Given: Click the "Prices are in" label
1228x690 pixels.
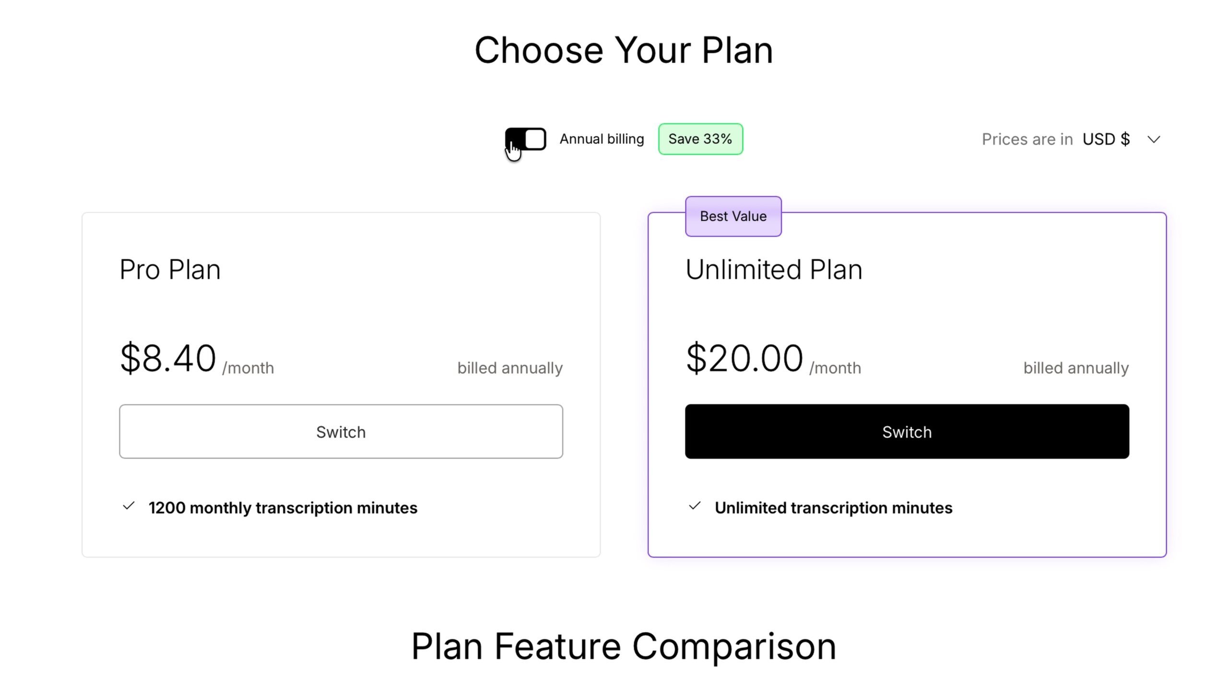Looking at the screenshot, I should pos(1027,139).
